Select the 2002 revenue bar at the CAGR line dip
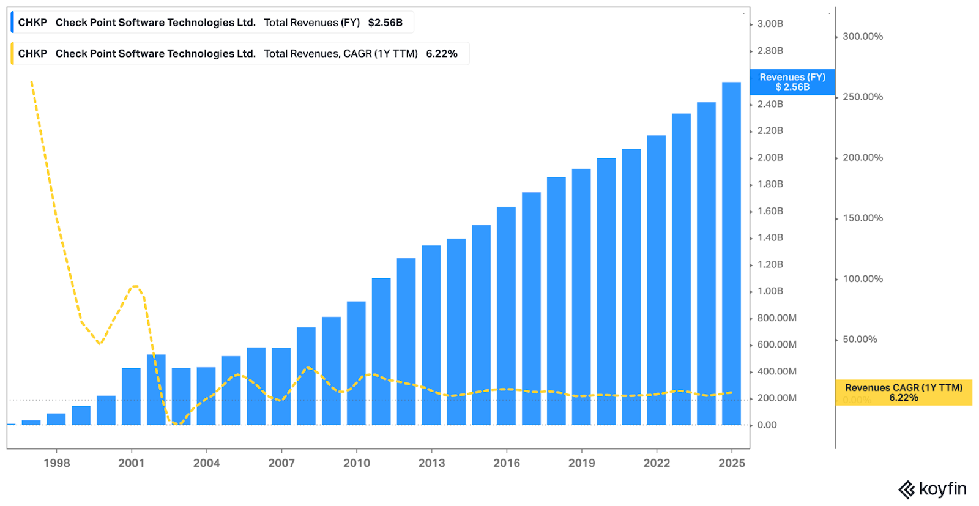 pyautogui.click(x=156, y=390)
